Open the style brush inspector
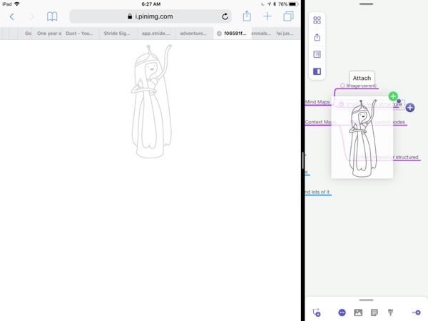428x321 pixels. point(391,312)
